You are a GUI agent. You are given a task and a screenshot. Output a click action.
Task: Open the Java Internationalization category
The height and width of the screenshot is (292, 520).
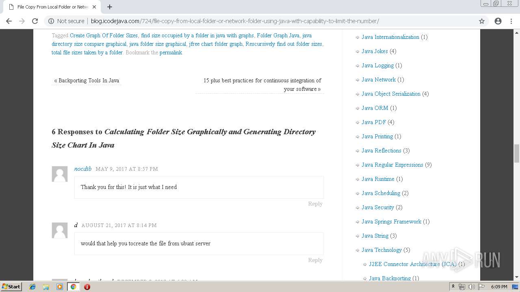click(x=390, y=37)
